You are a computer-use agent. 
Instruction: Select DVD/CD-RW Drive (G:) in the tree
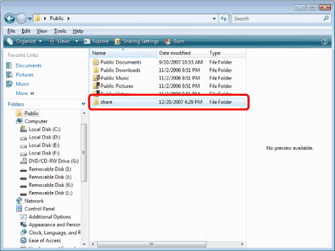pyautogui.click(x=54, y=161)
